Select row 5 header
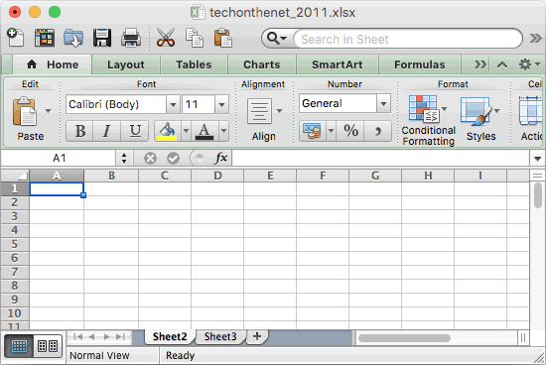The height and width of the screenshot is (365, 546). (15, 244)
